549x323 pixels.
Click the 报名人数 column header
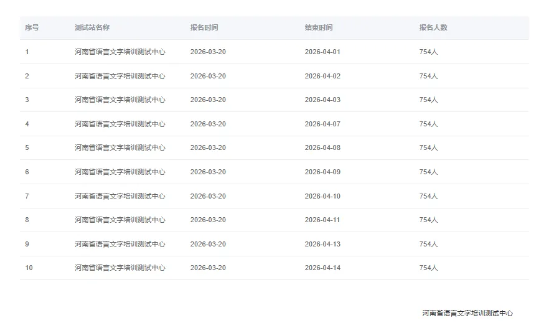[x=433, y=27]
